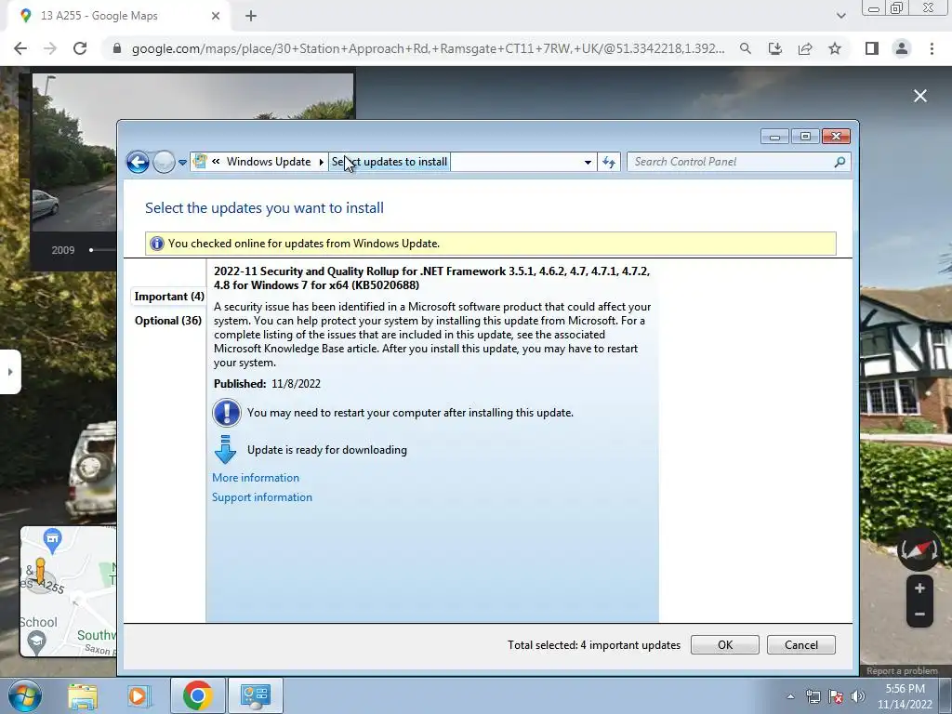Click the mini map in Street View corner

pos(69,591)
